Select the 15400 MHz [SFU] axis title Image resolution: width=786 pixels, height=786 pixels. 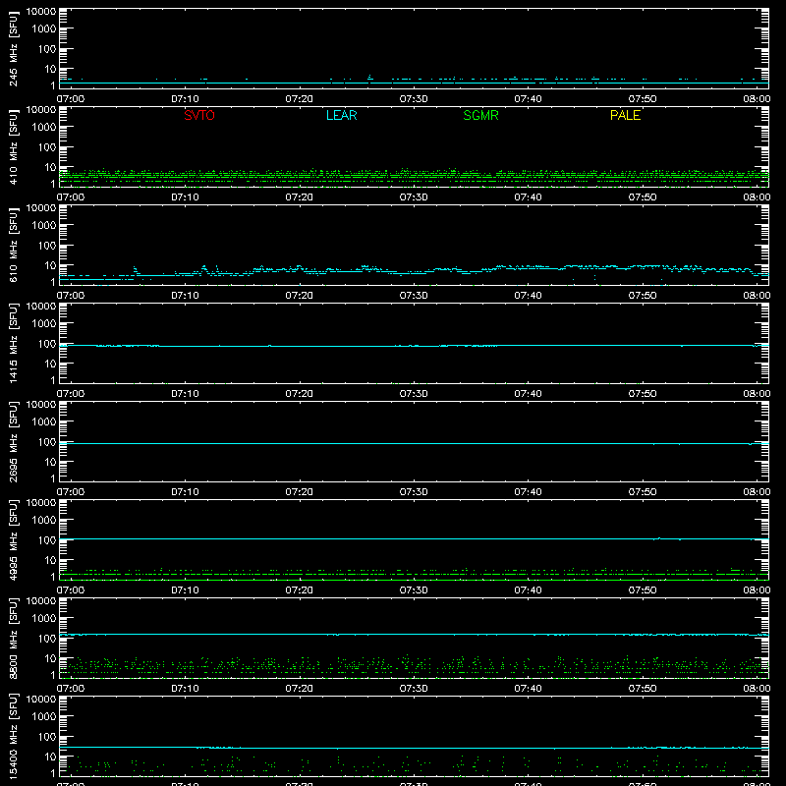(x=13, y=737)
